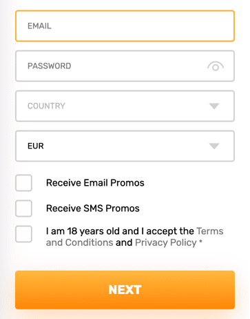Select the 'I am 18 years old' text
250x319 pixels.
(83, 231)
